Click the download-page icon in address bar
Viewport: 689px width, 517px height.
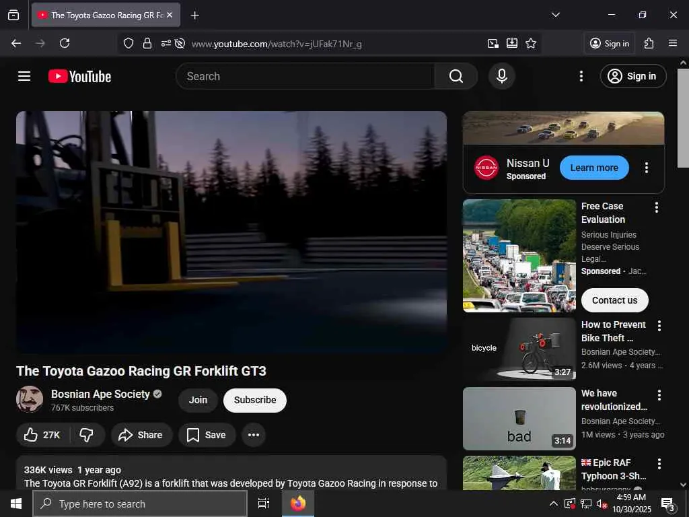[512, 43]
